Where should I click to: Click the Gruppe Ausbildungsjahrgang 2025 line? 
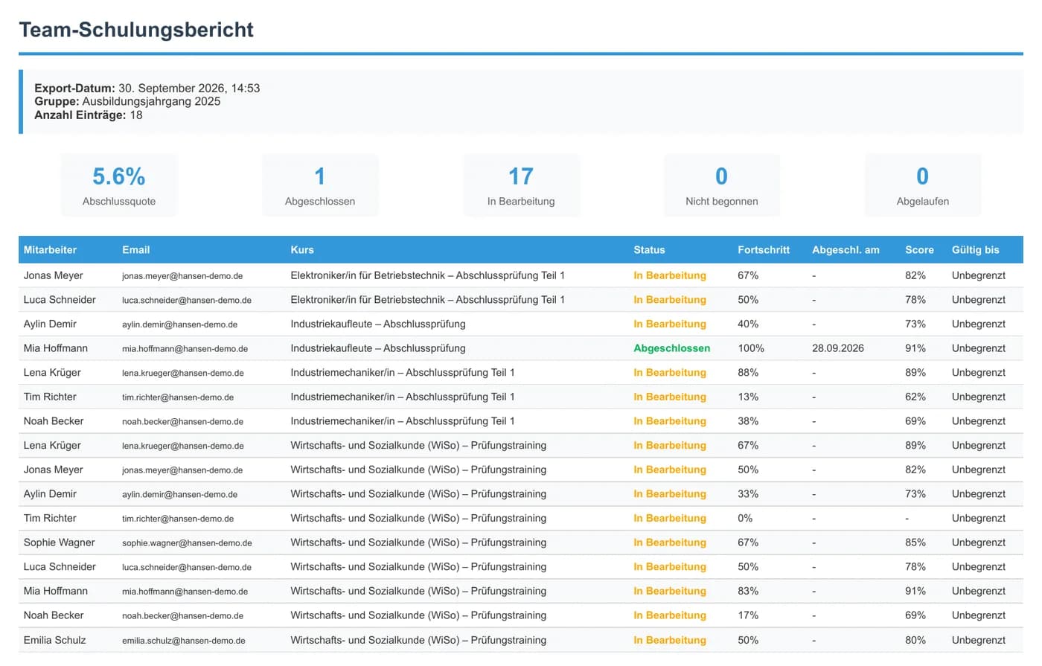[x=127, y=101]
